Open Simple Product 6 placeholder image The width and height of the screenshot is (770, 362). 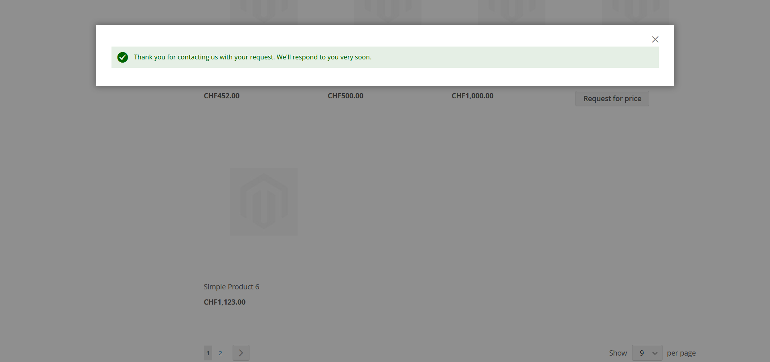point(263,201)
